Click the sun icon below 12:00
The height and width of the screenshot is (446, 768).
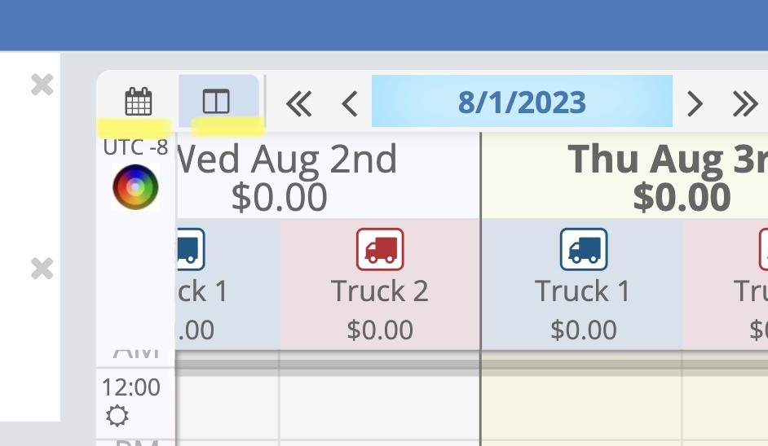(x=117, y=417)
